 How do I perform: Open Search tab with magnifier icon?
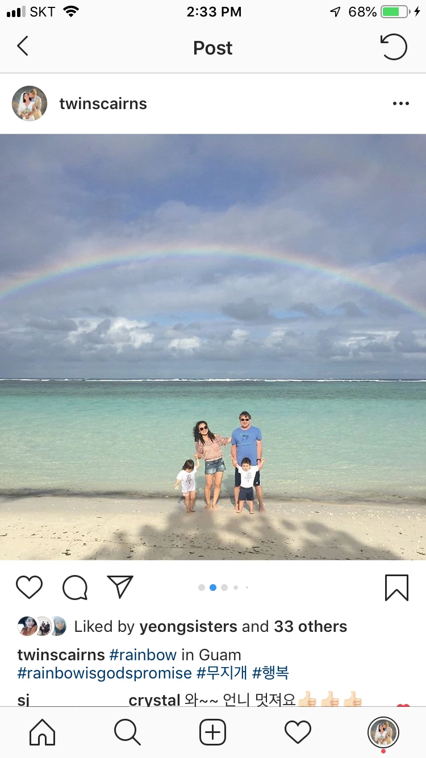point(127,732)
